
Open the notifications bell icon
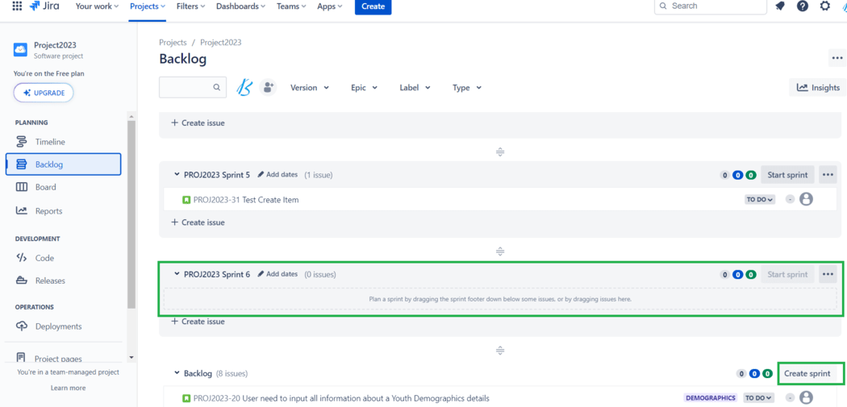point(780,6)
